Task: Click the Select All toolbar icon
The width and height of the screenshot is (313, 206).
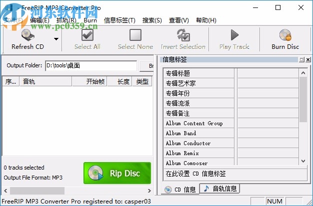Action: [87, 35]
